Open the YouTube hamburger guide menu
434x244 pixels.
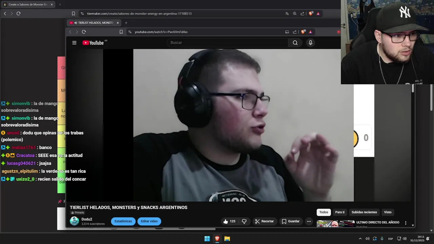[x=74, y=43]
